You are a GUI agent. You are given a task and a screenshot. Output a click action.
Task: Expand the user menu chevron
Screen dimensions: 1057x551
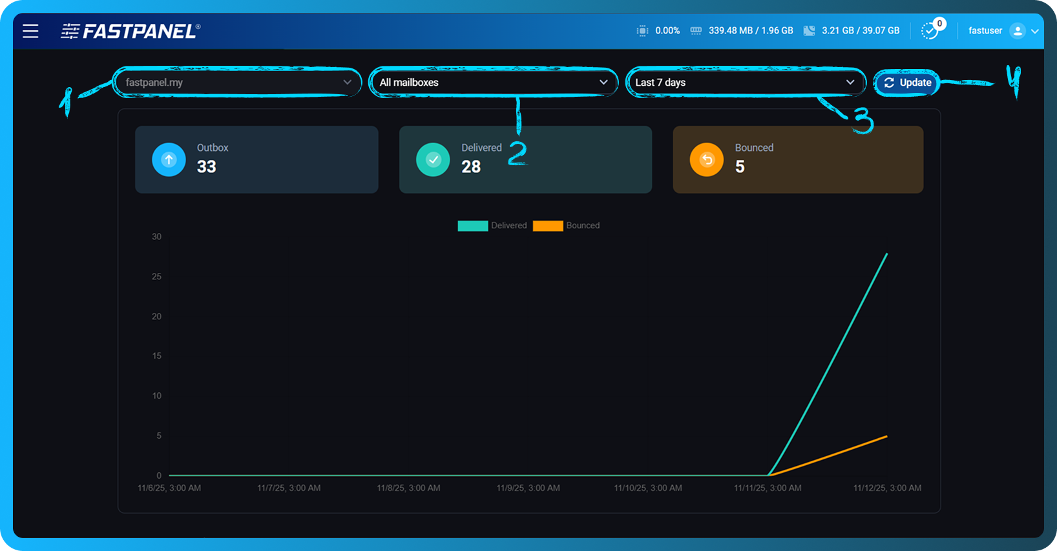tap(1035, 31)
